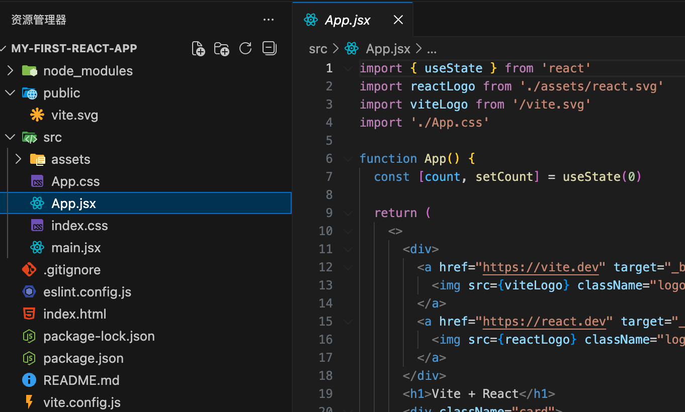The width and height of the screenshot is (685, 412).
Task: Open the https://vite.dev link in code
Action: click(541, 267)
